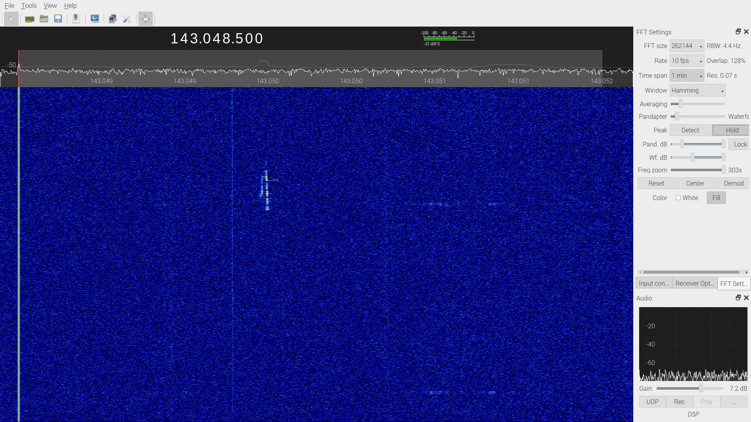Save settings with the floppy disk icon
This screenshot has width=751, height=422.
click(x=58, y=19)
